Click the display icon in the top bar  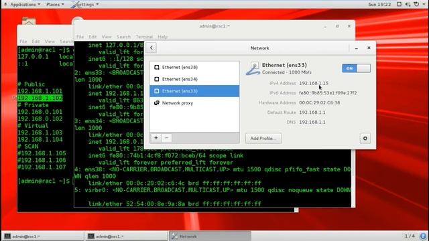399,5
